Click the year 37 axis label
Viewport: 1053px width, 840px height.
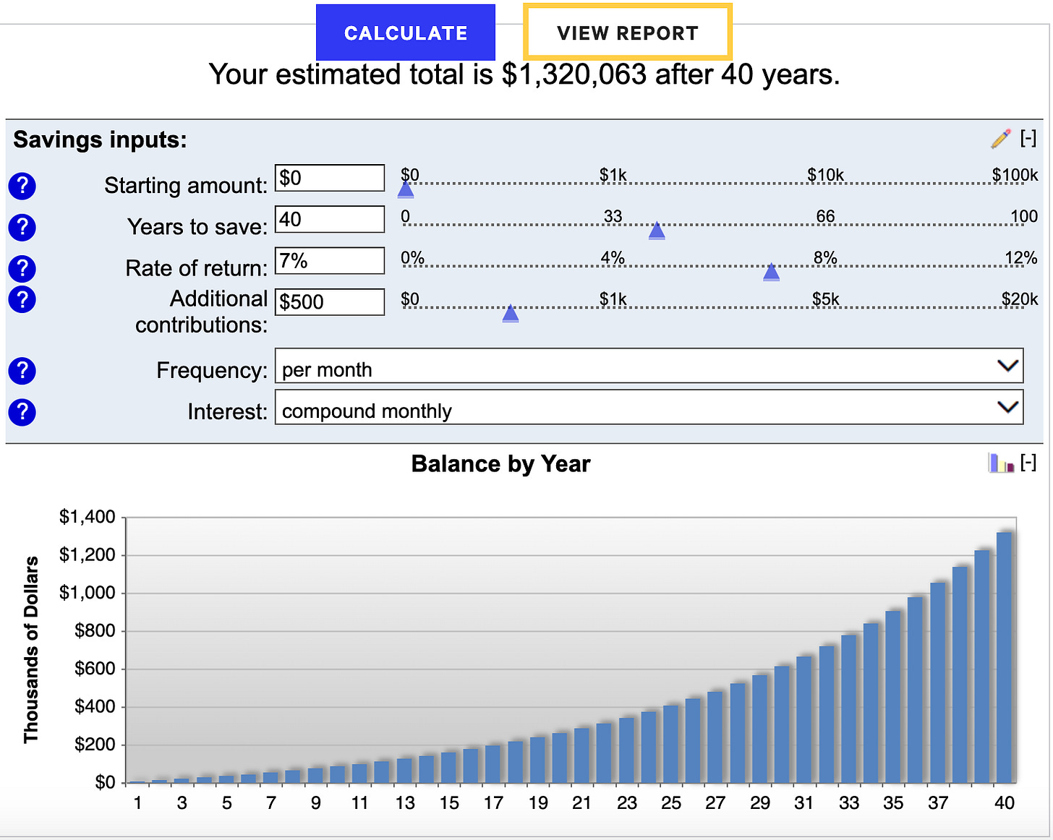coord(938,802)
